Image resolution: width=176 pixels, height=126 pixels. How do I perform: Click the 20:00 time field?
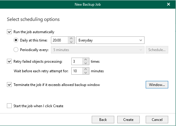pyautogui.click(x=59, y=40)
